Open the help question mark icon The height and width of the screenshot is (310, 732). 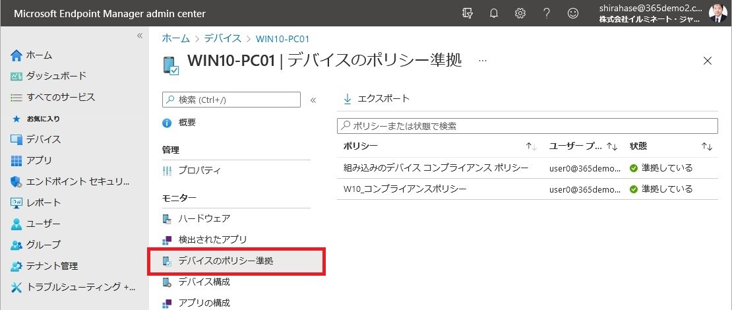(x=547, y=14)
